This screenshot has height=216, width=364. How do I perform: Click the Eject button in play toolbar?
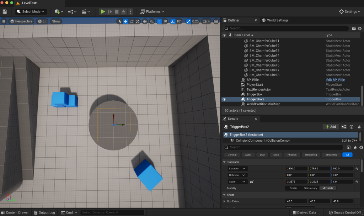pos(123,12)
